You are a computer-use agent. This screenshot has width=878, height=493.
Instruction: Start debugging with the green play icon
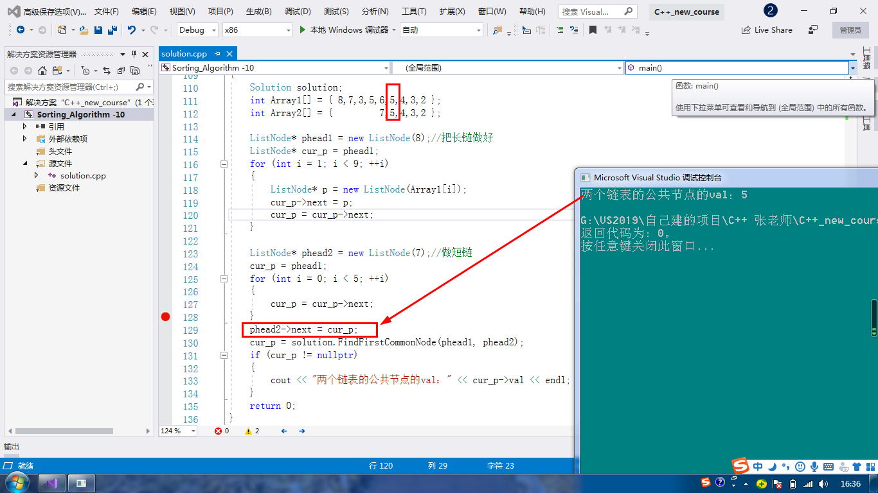[x=303, y=30]
